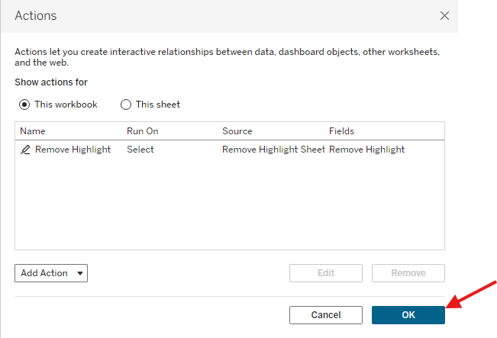Select the Remove Highlight action name
This screenshot has width=497, height=338.
coord(73,150)
